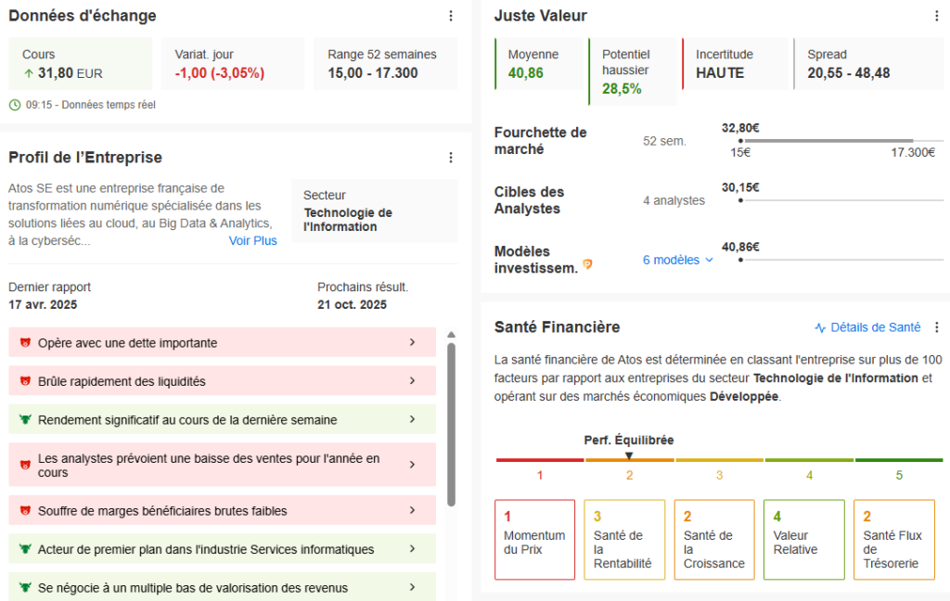Expand 'Acteur de premier plan' insight row
The width and height of the screenshot is (950, 601).
[412, 550]
